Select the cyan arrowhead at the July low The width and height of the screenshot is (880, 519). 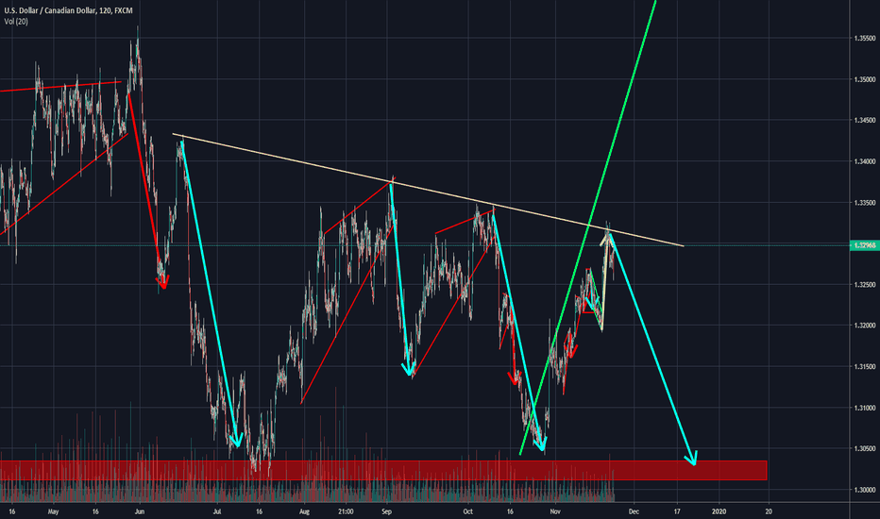click(x=236, y=441)
